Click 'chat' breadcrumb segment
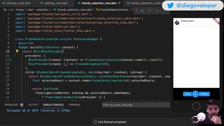224x126 pixels. coord(30,10)
